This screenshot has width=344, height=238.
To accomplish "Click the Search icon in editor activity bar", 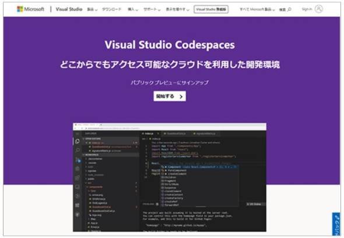I will (x=78, y=150).
